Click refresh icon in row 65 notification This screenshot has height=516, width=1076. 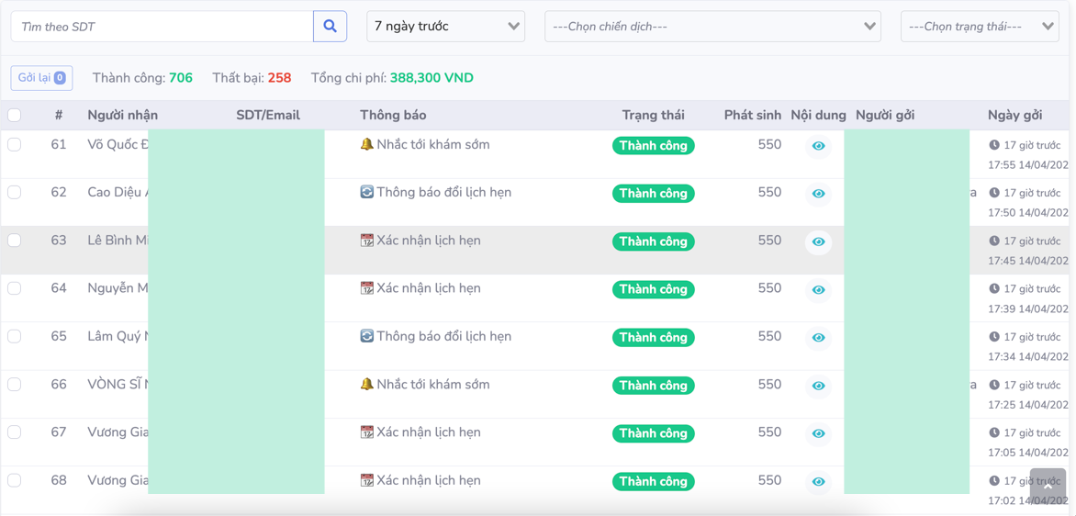pos(366,336)
